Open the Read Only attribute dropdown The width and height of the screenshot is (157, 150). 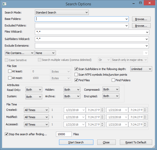point(34,90)
